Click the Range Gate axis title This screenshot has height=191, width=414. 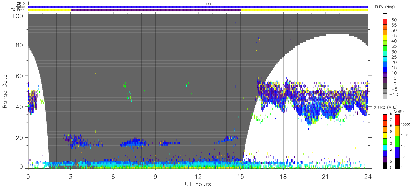pos(5,91)
